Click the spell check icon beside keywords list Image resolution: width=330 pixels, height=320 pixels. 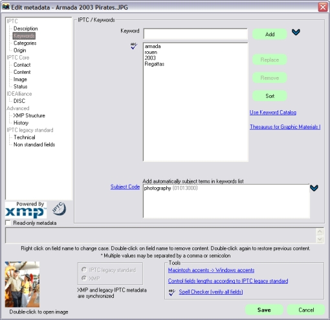tap(134, 46)
